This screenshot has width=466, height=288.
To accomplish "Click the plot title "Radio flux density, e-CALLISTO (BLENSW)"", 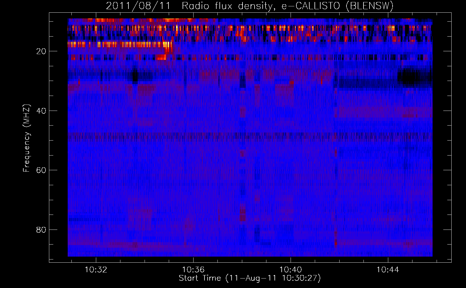I will 287,6.
